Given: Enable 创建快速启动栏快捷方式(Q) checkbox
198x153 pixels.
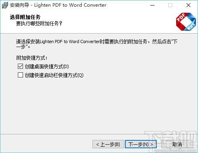Looking at the screenshot, I should click(x=20, y=75).
